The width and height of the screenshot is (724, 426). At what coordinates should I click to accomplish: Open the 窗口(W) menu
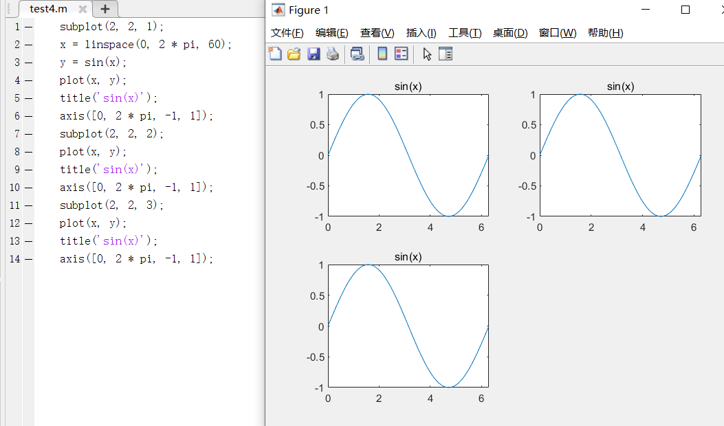(558, 33)
